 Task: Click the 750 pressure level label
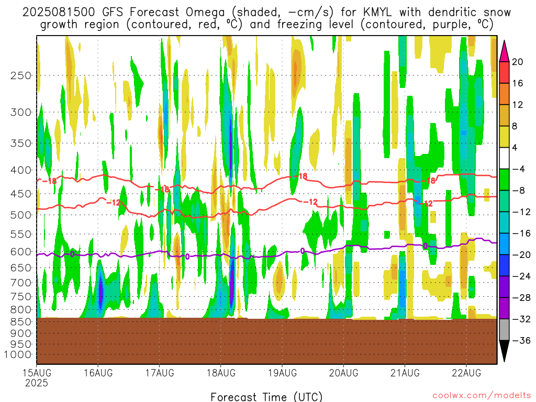click(x=21, y=297)
